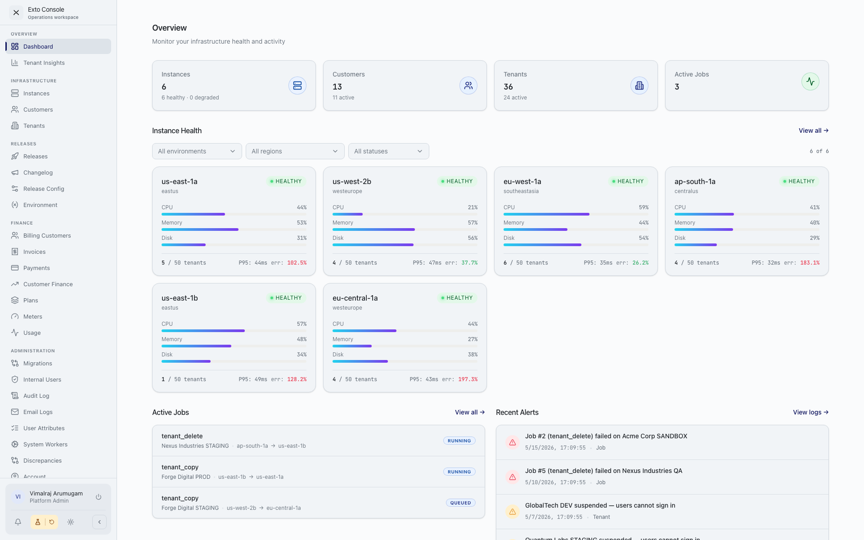This screenshot has height=540, width=864.
Task: Click the Payments card icon
Action: coord(15,268)
